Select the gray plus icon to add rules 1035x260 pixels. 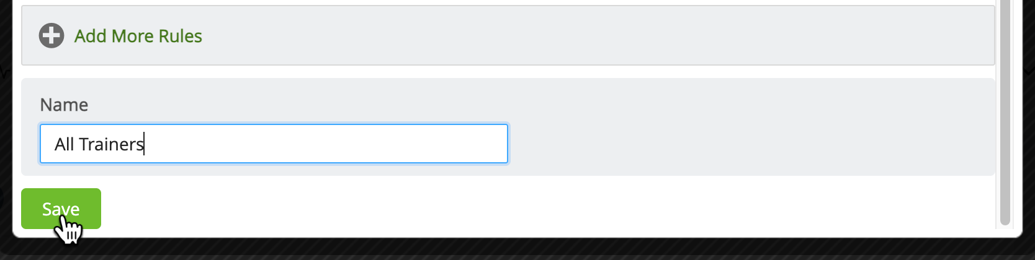(x=52, y=36)
